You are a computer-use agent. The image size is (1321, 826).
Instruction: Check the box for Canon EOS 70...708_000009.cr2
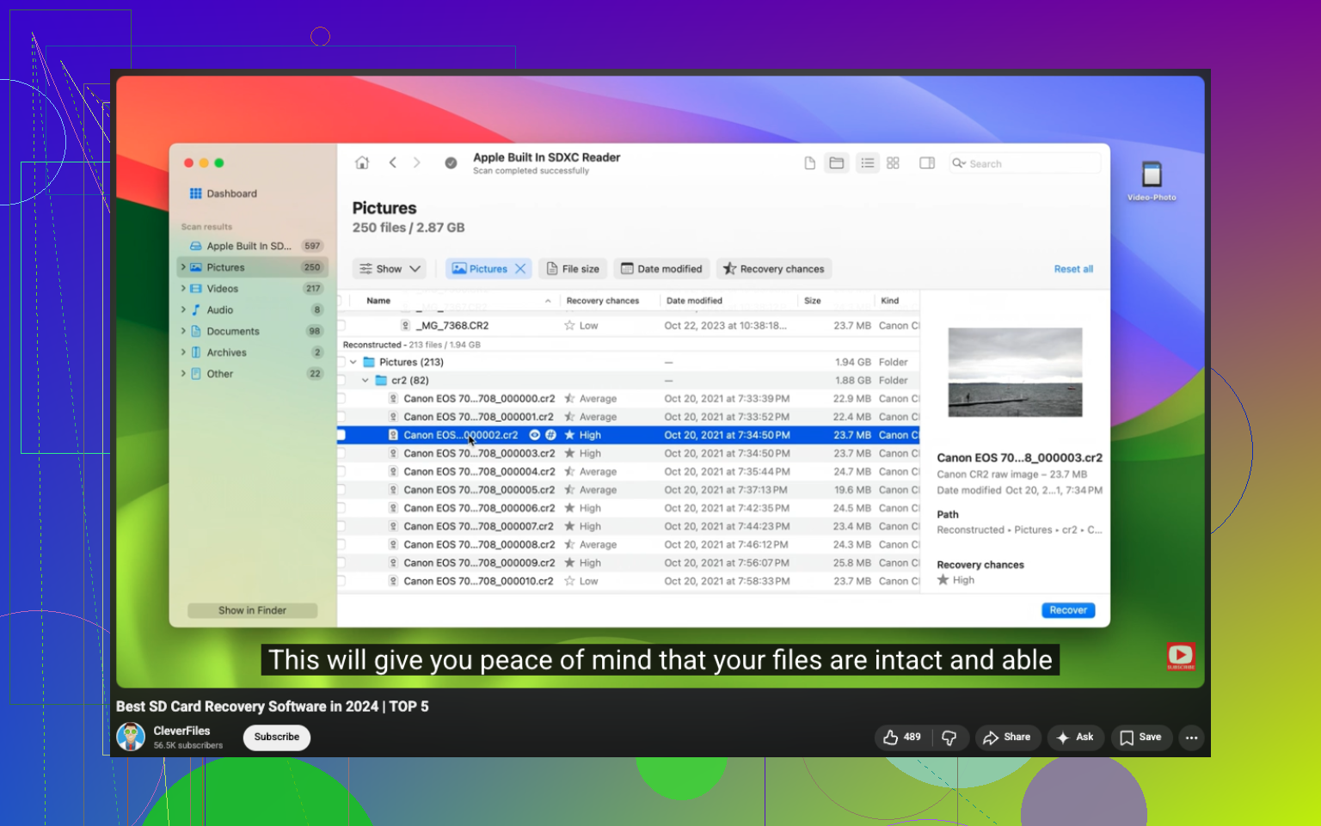pyautogui.click(x=341, y=563)
